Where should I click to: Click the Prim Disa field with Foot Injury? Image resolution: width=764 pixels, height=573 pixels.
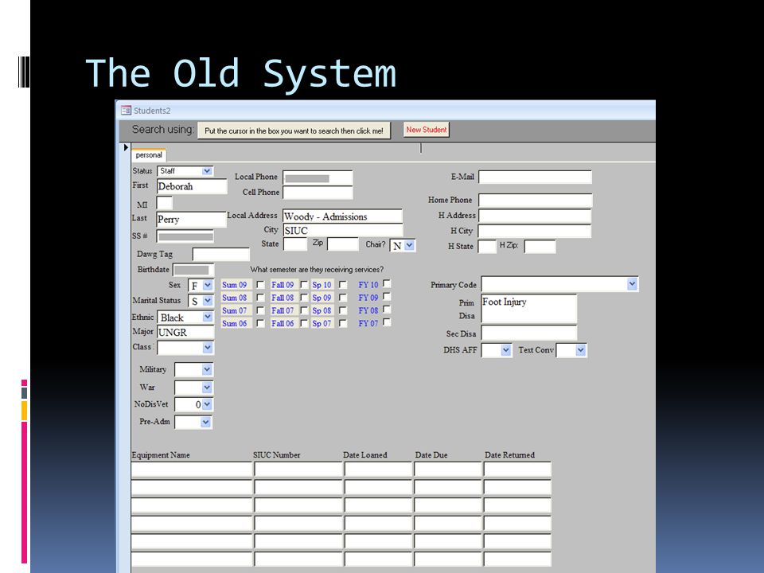coord(528,308)
